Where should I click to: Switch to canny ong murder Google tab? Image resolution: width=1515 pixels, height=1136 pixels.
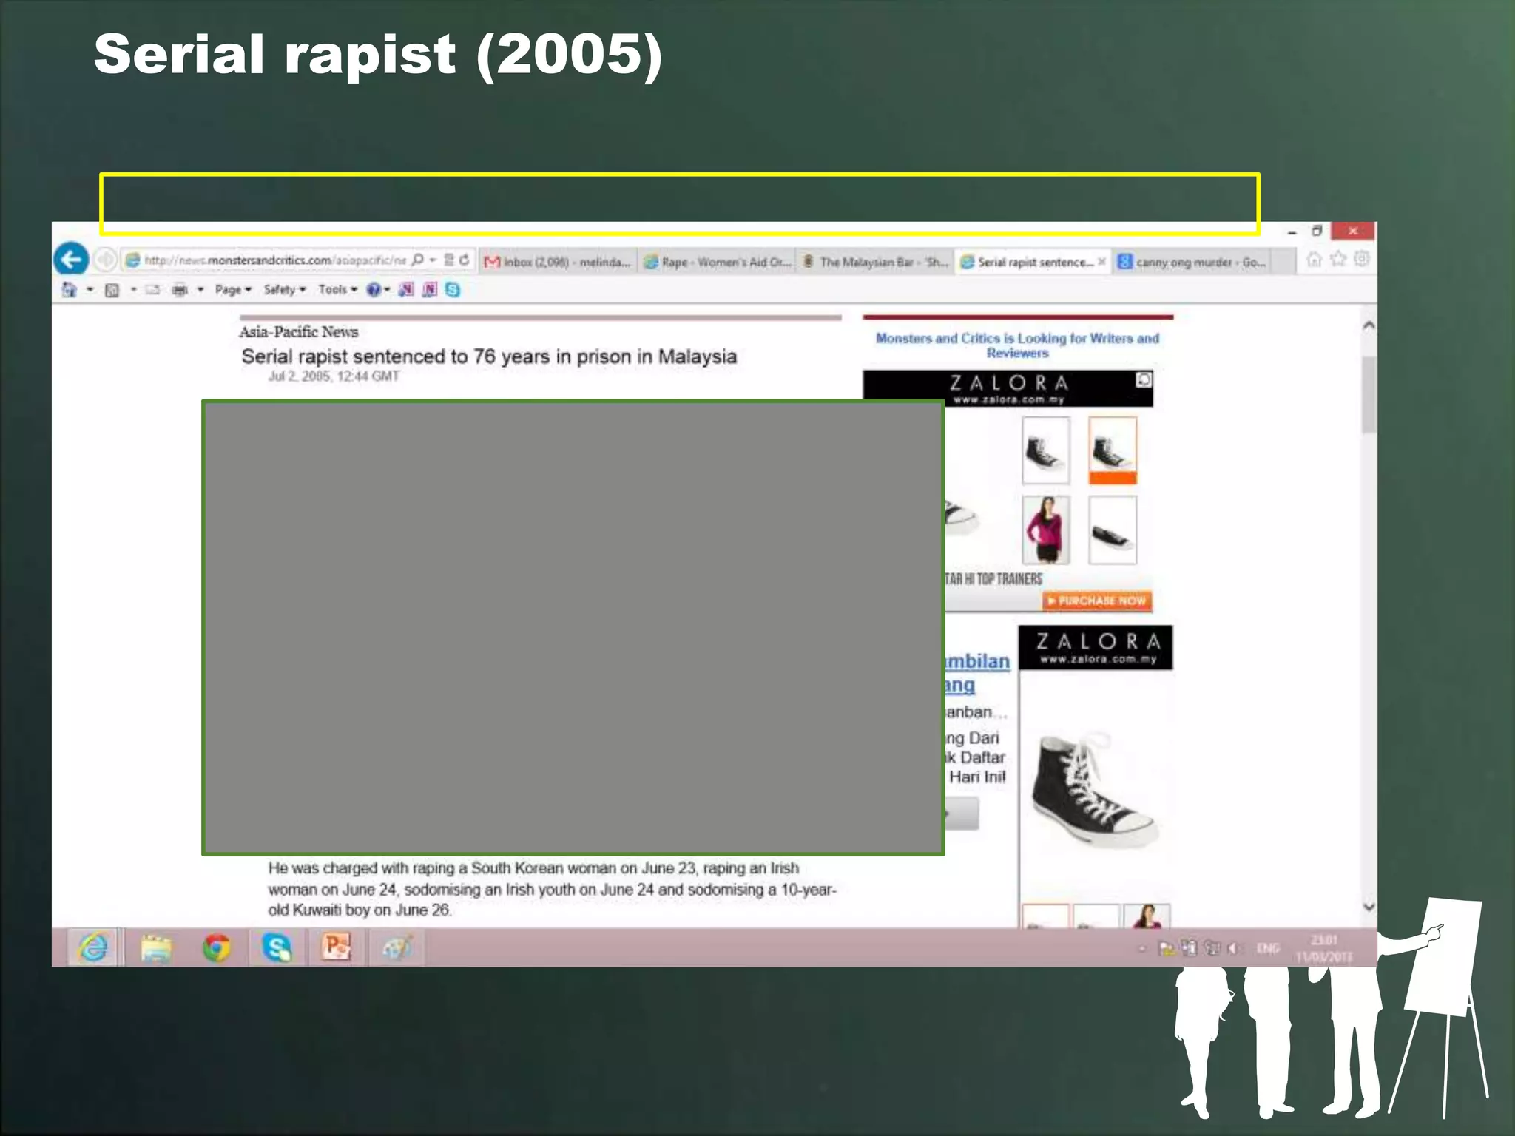click(1192, 262)
